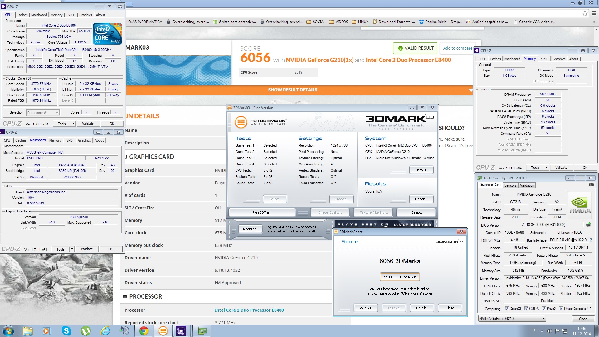This screenshot has width=599, height=337.
Task: Open Windows Explorer from the taskbar
Action: tap(27, 331)
